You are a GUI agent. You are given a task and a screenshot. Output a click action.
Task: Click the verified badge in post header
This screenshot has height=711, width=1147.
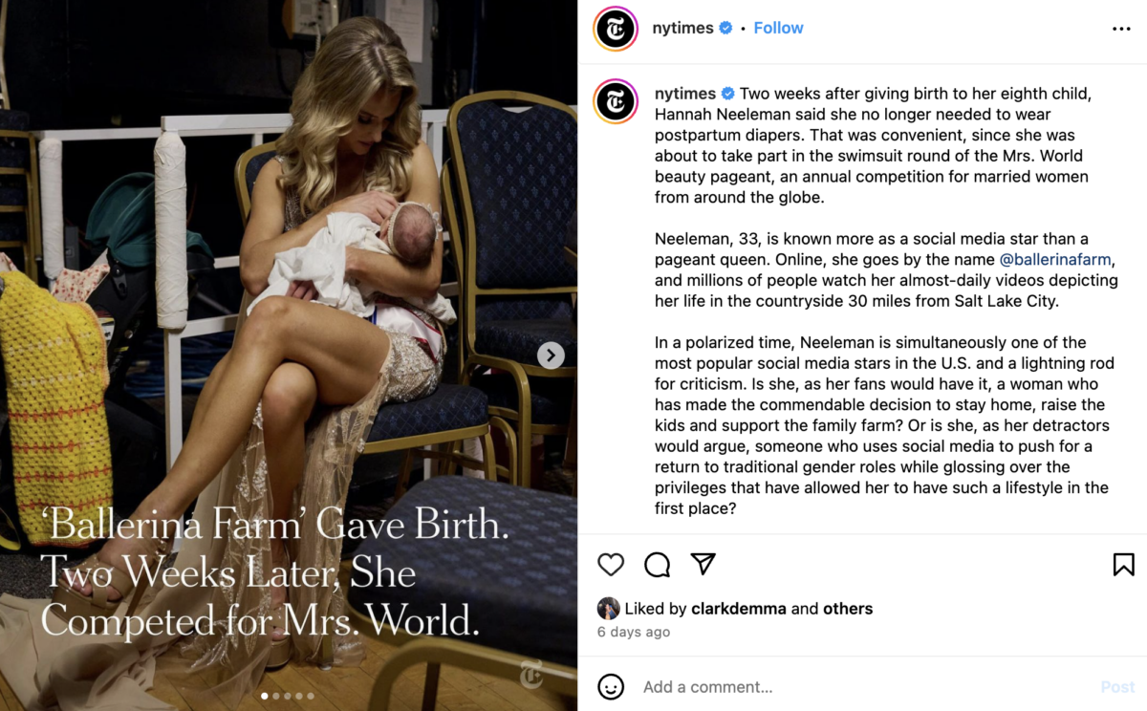(x=725, y=29)
